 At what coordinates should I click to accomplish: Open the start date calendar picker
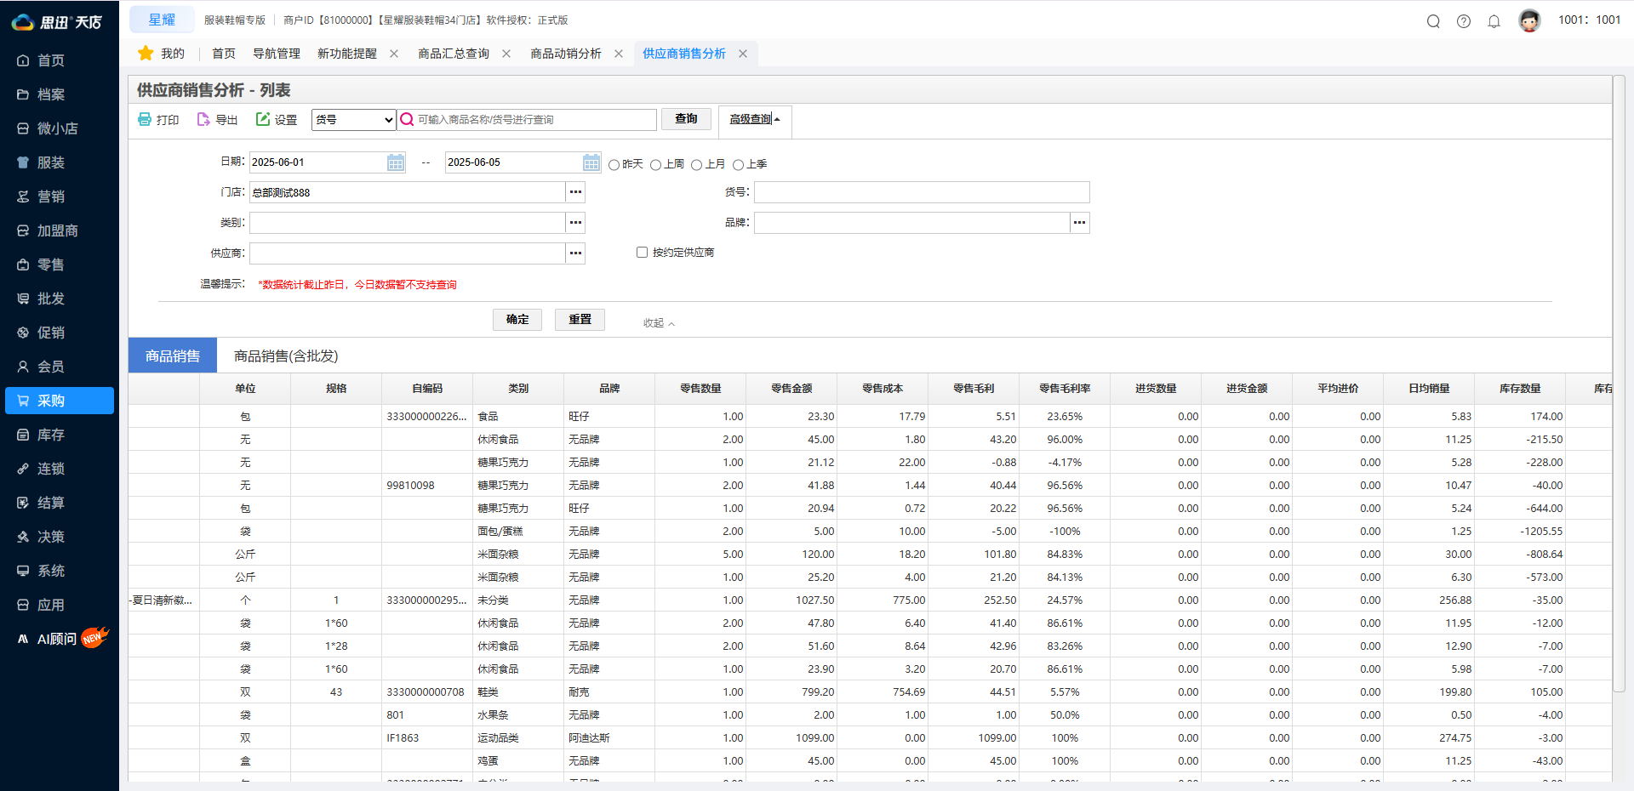[396, 162]
